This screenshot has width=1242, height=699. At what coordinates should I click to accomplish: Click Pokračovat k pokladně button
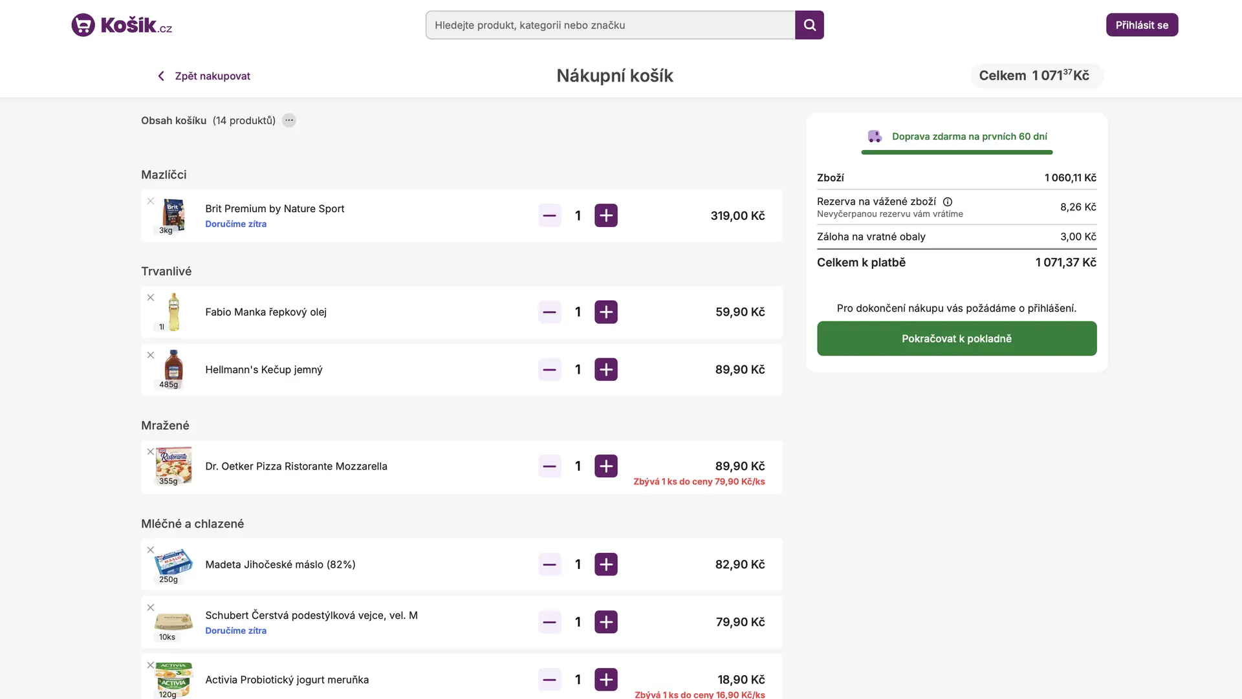[x=957, y=338]
